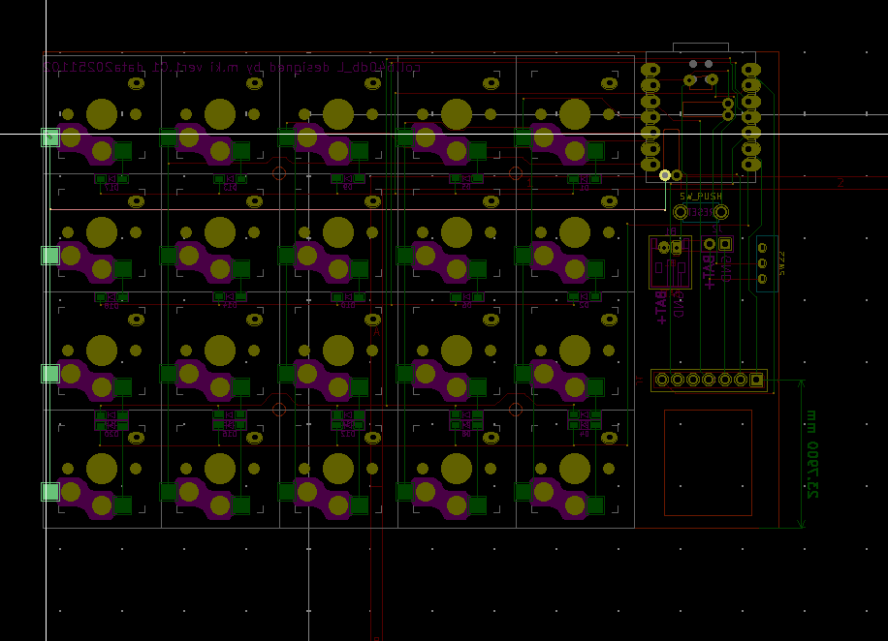Click the second highlighted green pad on the left edge
Image resolution: width=888 pixels, height=641 pixels.
(49, 256)
